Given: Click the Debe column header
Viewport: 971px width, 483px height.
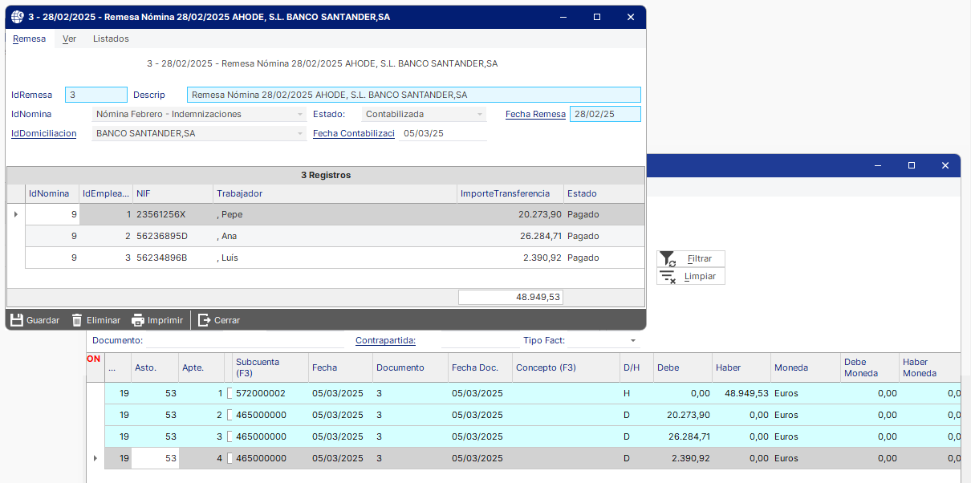Looking at the screenshot, I should click(683, 367).
